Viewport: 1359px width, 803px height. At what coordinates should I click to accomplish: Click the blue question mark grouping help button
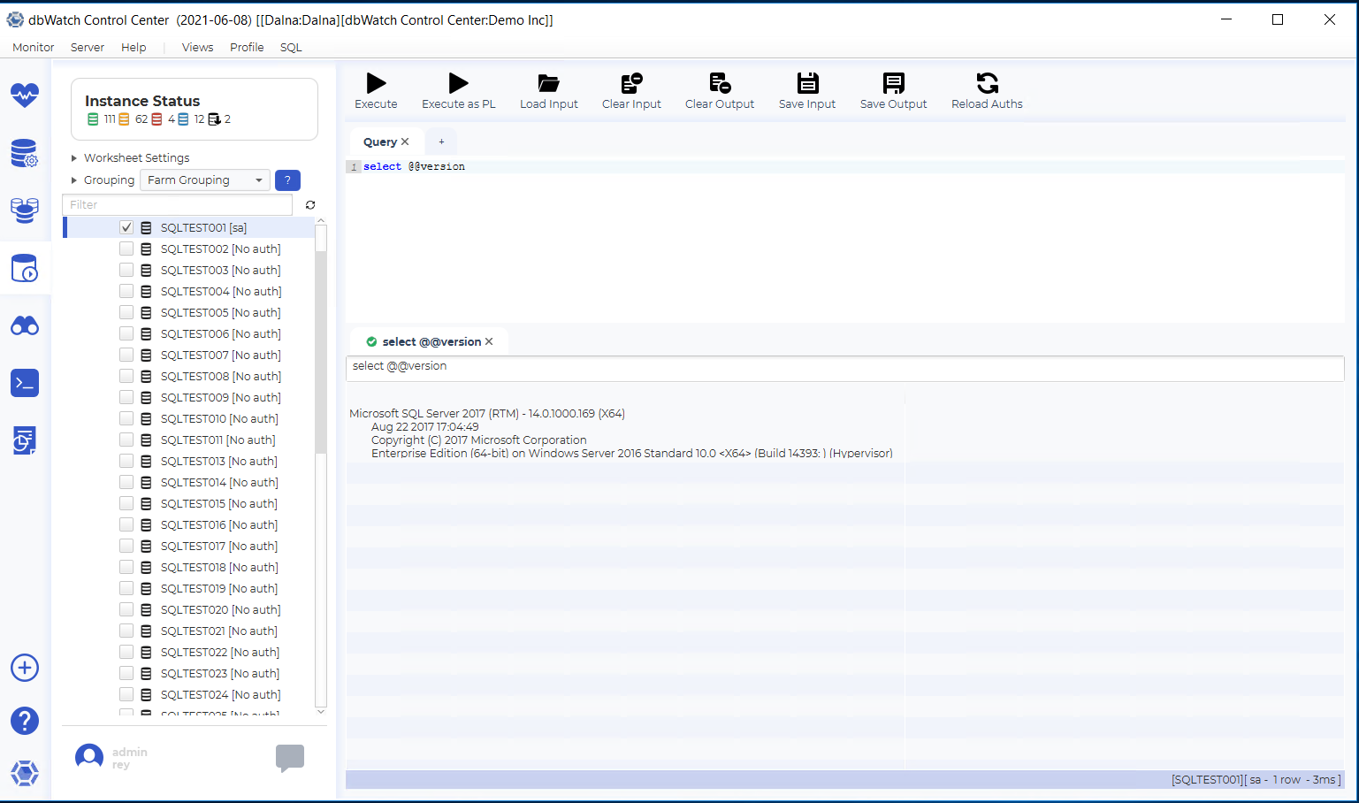click(287, 180)
